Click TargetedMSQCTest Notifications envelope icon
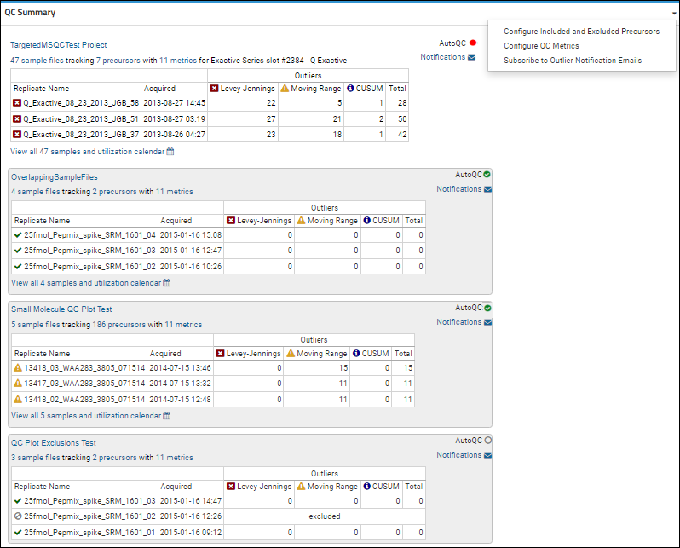Viewport: 680px width, 548px height. (x=471, y=57)
